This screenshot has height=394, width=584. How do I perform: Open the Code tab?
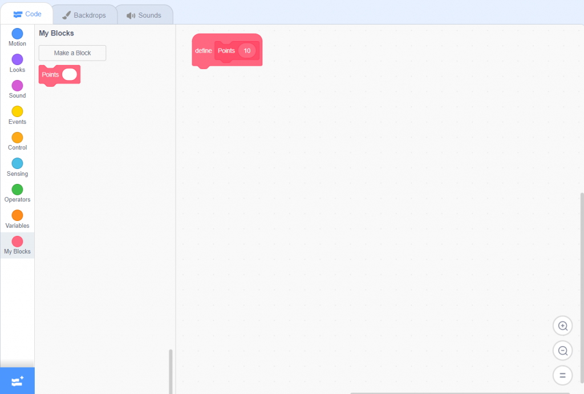(x=27, y=14)
